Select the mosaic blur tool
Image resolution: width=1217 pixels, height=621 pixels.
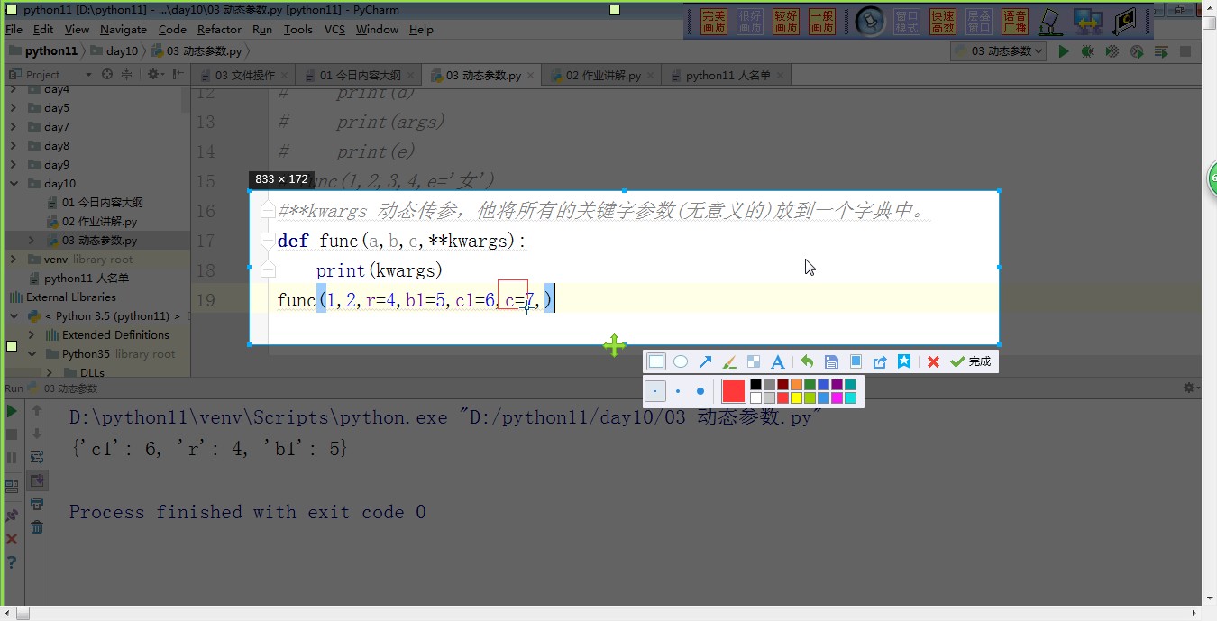tap(754, 361)
